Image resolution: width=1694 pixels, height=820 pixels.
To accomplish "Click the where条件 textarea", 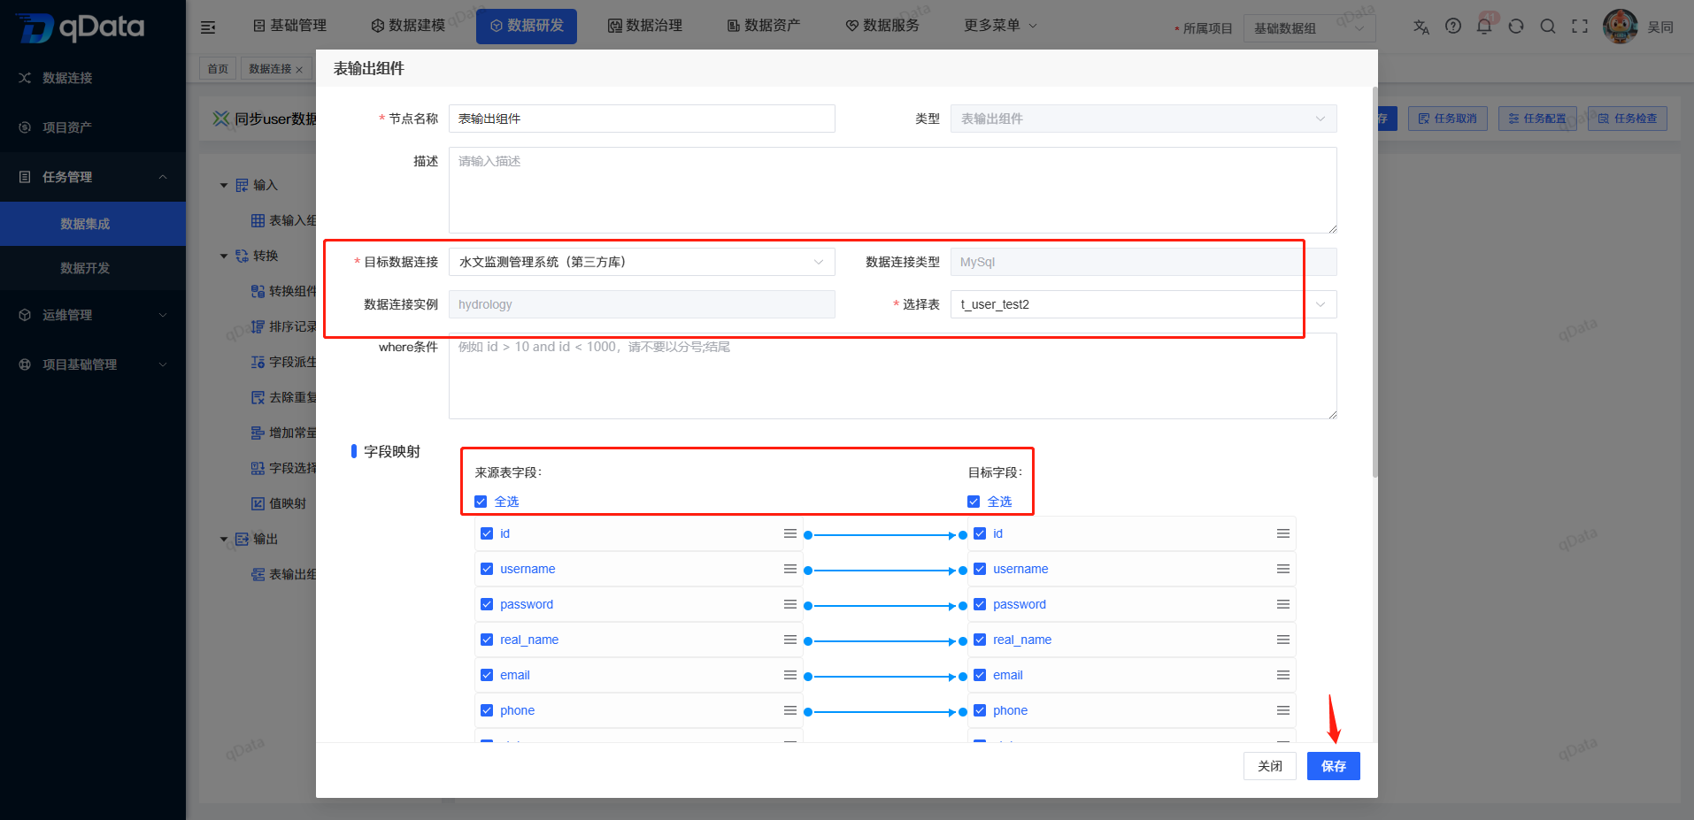I will 893,376.
